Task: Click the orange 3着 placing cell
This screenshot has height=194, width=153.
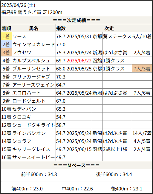Action: tap(6, 53)
